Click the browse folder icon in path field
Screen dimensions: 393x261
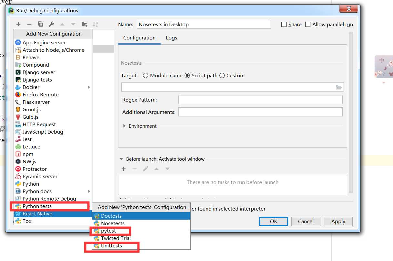pos(338,87)
